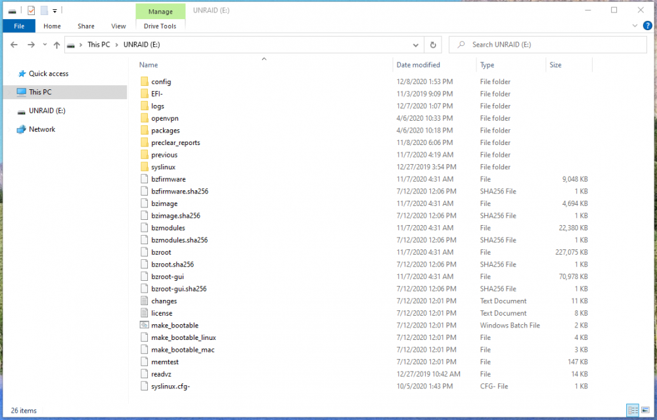Image resolution: width=657 pixels, height=420 pixels.
Task: Click This PC in the address bar
Action: click(x=99, y=45)
